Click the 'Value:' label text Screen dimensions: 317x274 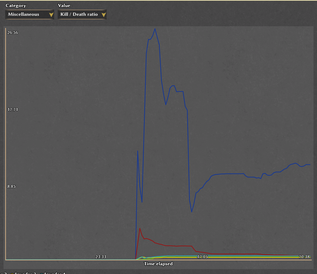pos(65,6)
